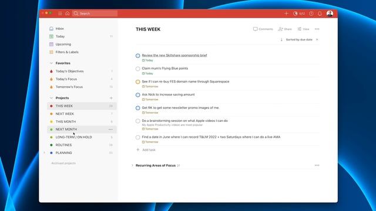The width and height of the screenshot is (376, 211).
Task: Collapse the Projects section chevron
Action: point(51,98)
